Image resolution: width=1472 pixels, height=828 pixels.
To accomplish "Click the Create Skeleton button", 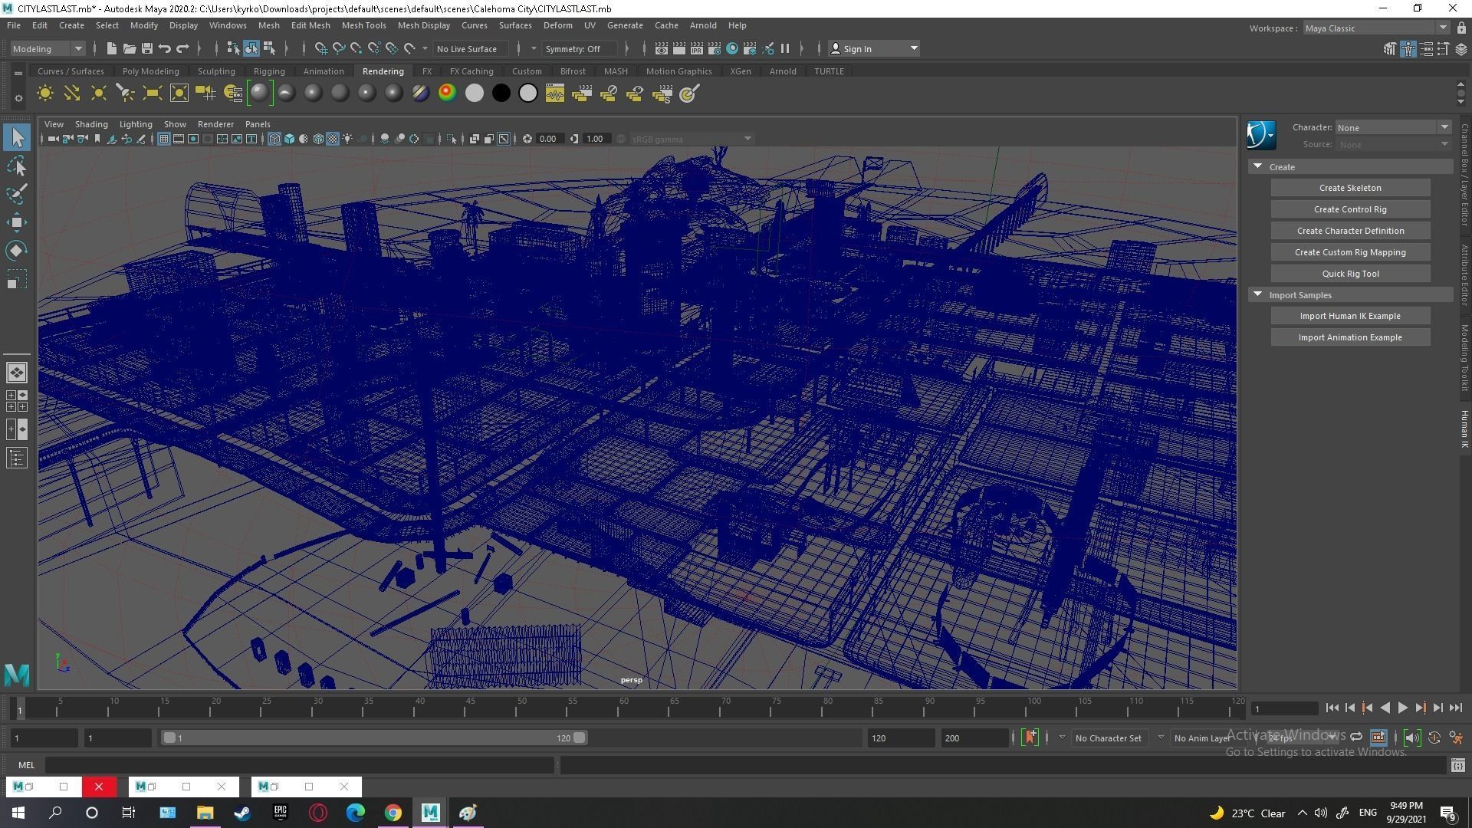I will 1350,188.
